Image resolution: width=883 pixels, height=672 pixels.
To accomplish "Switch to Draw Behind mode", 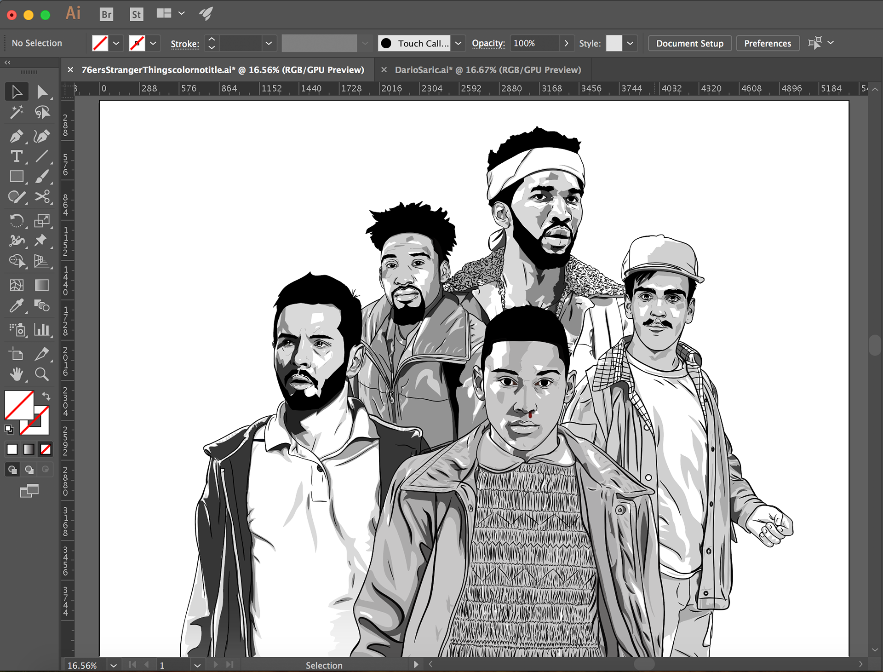I will [x=29, y=470].
